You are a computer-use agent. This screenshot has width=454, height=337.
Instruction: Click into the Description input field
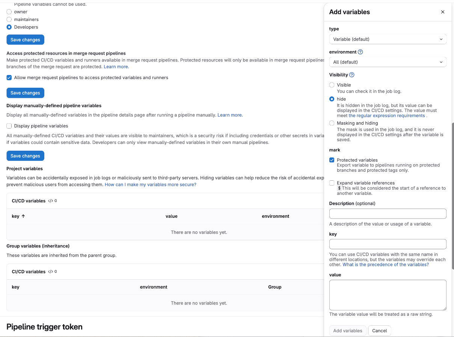tap(388, 214)
